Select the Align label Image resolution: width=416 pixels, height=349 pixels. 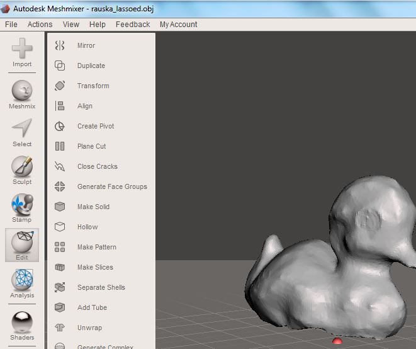(85, 106)
